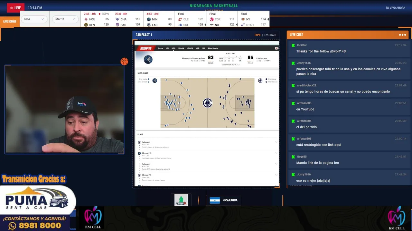This screenshot has height=231, width=412.
Task: Click the KickBot chat user icon
Action: (293, 45)
